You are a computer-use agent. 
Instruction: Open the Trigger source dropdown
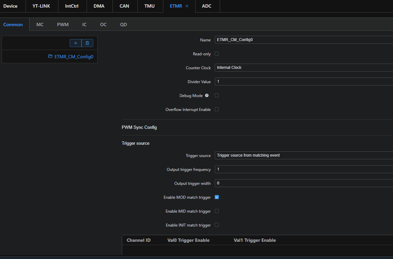304,155
